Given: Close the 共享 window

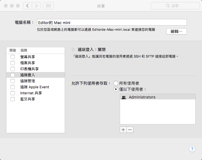Looking at the screenshot, I should (x=6, y=6).
